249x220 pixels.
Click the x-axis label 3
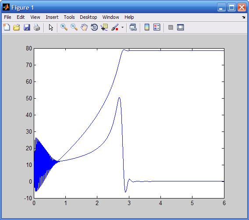point(129,203)
